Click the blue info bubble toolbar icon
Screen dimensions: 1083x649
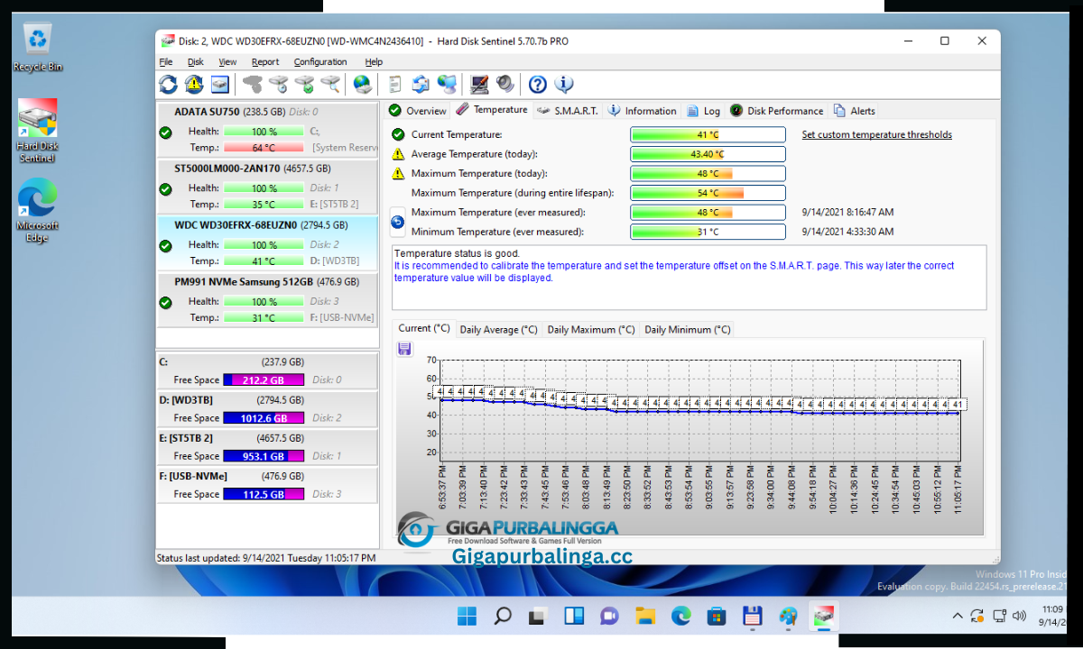click(564, 84)
